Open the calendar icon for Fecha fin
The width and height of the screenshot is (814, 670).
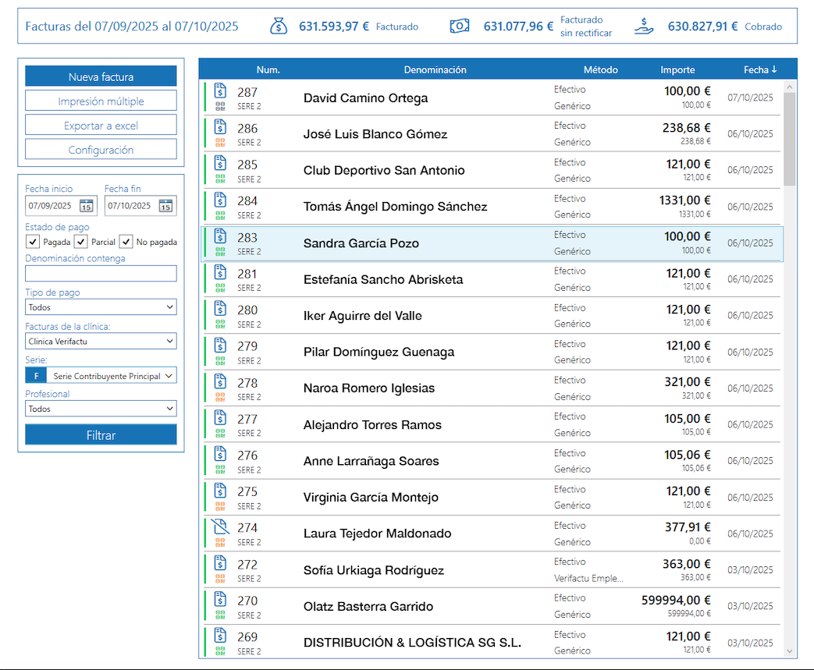click(165, 206)
